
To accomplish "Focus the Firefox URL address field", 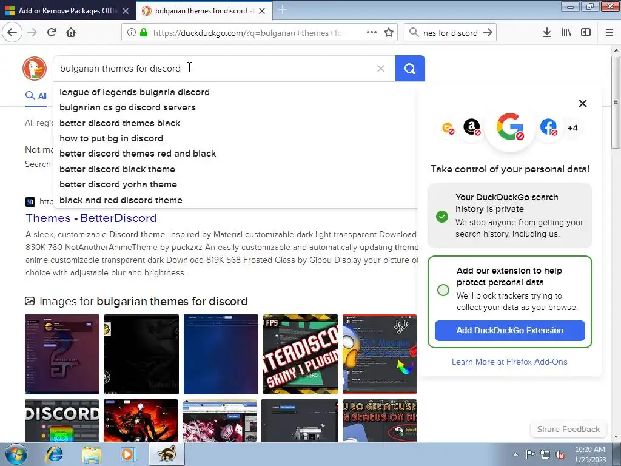I will tap(247, 33).
